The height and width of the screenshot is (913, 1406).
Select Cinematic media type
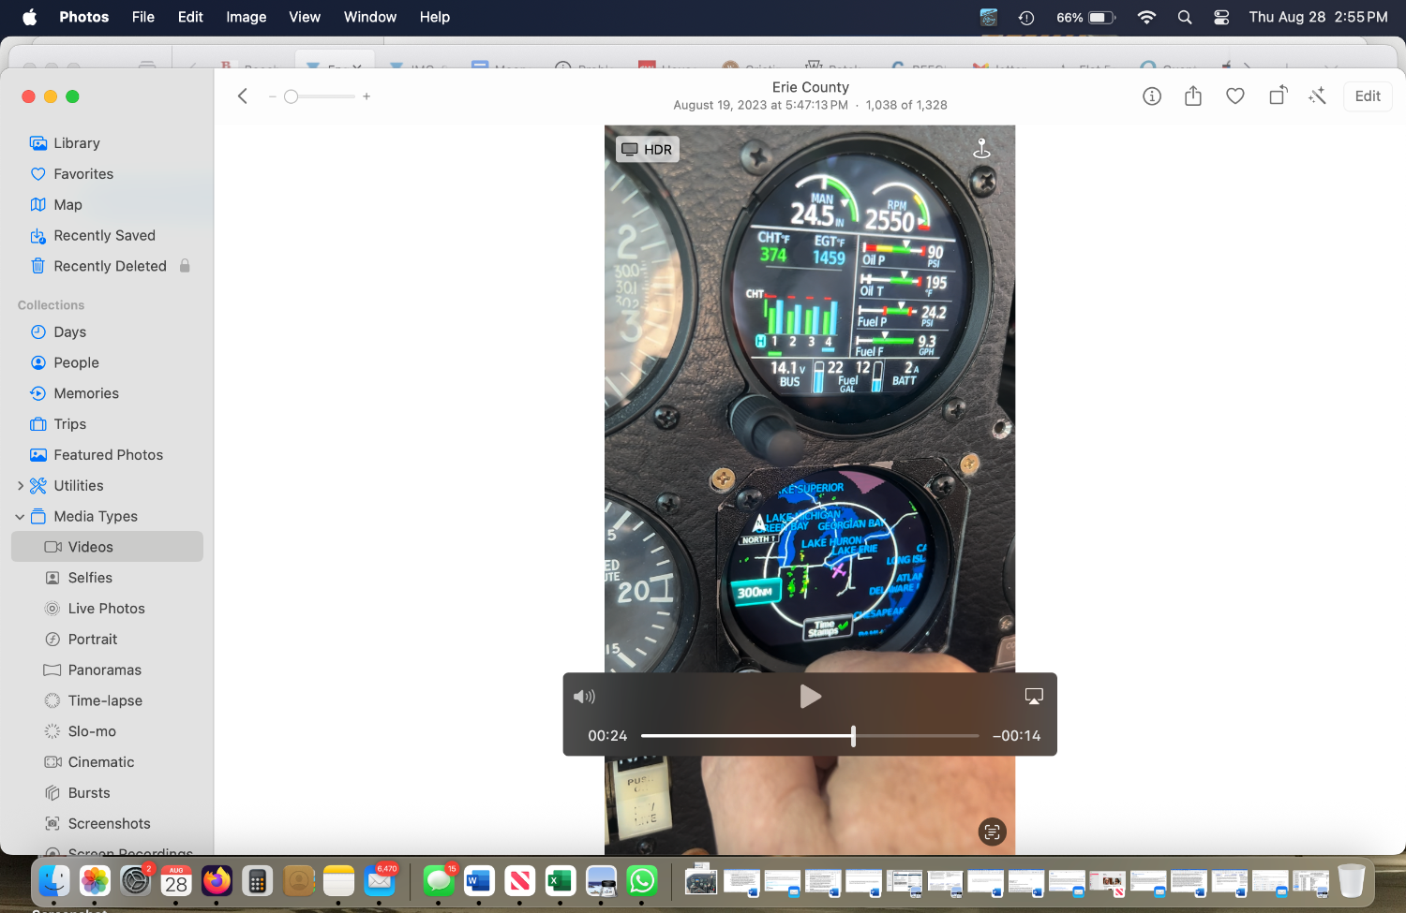pyautogui.click(x=107, y=762)
